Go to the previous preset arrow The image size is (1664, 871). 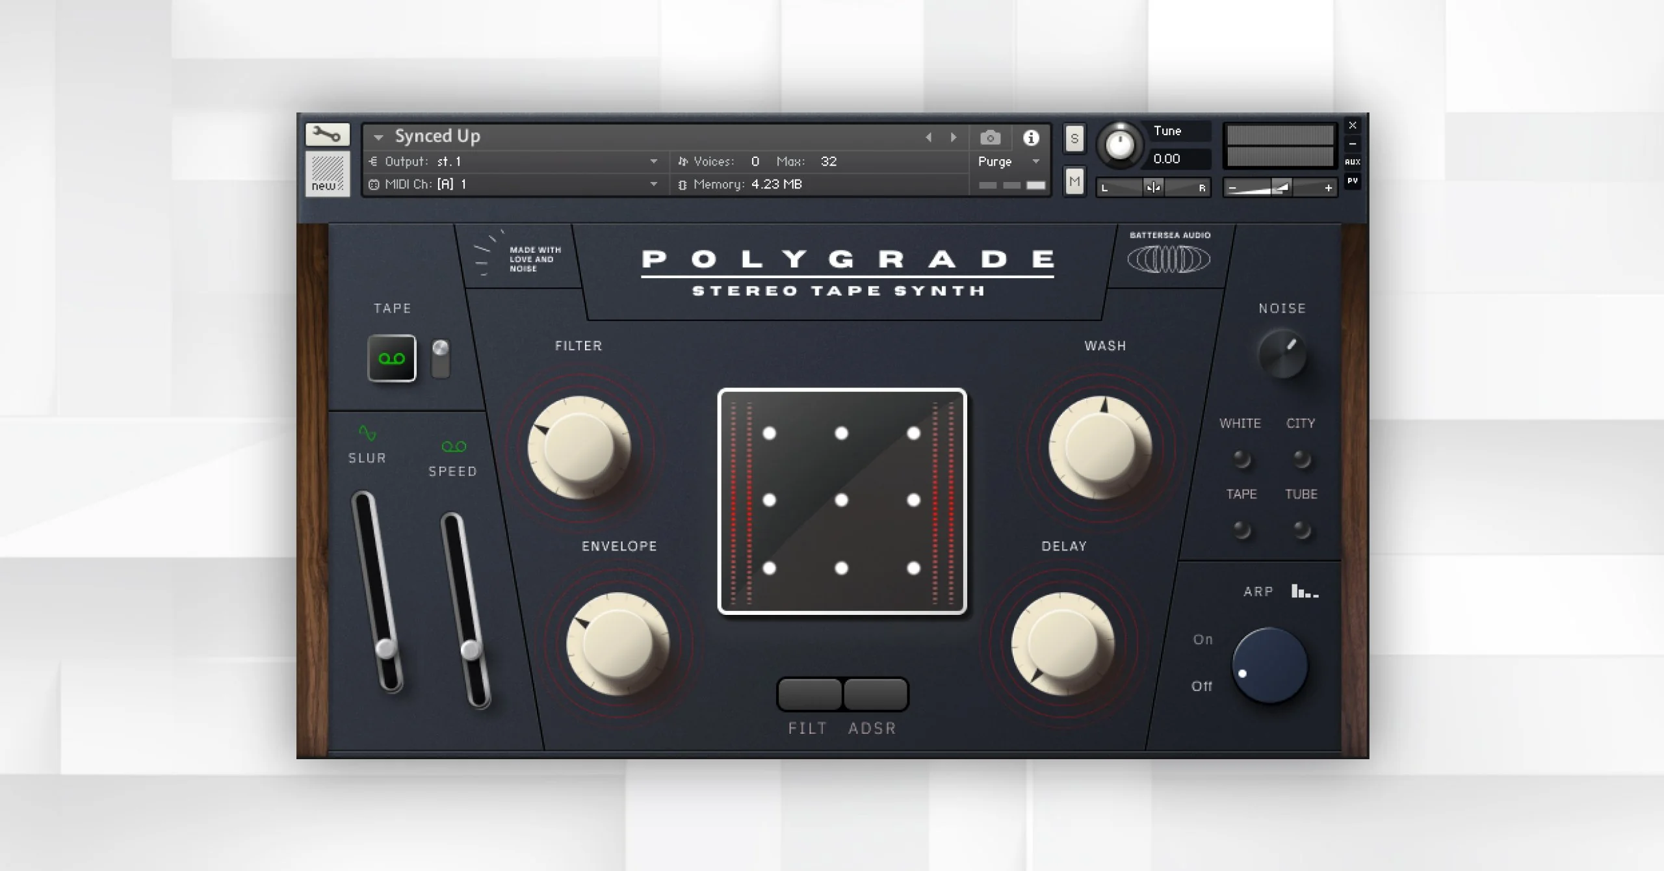coord(929,138)
